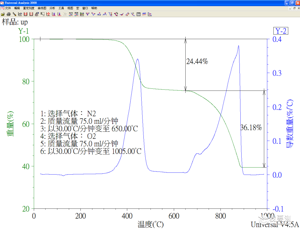This screenshot has width=300, height=229.
Task: Select the peak integration triangle icon
Action: coord(99,14)
